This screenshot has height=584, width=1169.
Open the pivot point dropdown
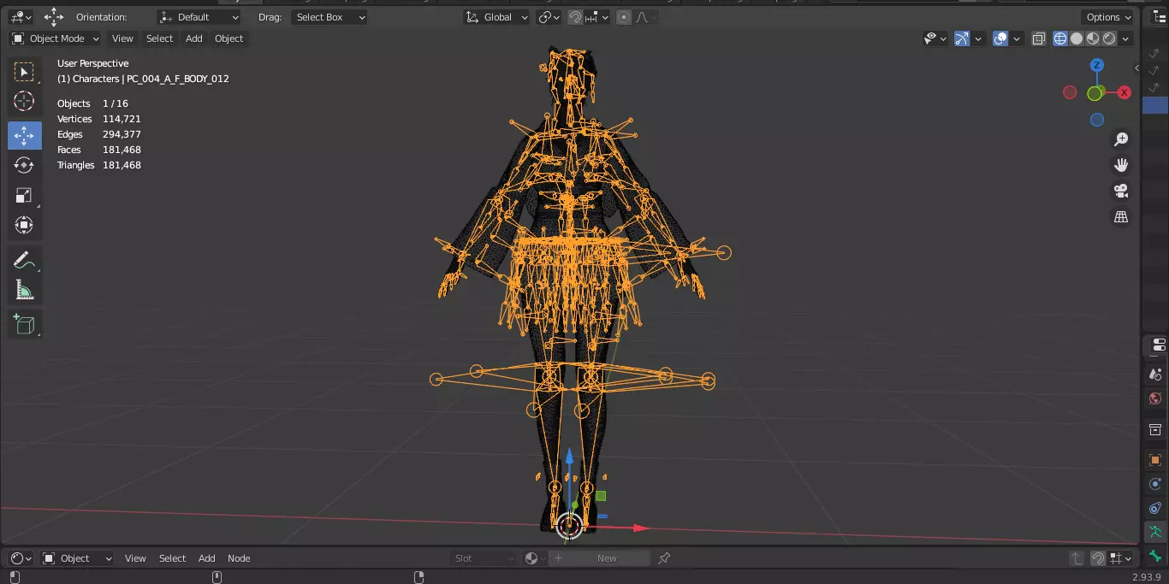549,17
